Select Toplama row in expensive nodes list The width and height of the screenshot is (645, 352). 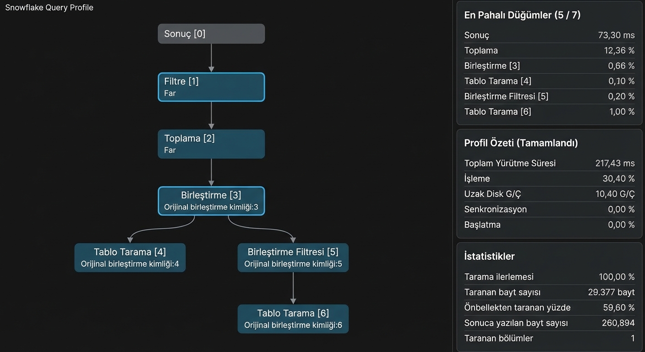coord(549,50)
